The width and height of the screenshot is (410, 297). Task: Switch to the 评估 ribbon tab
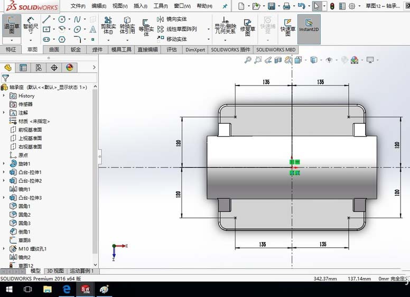click(172, 50)
